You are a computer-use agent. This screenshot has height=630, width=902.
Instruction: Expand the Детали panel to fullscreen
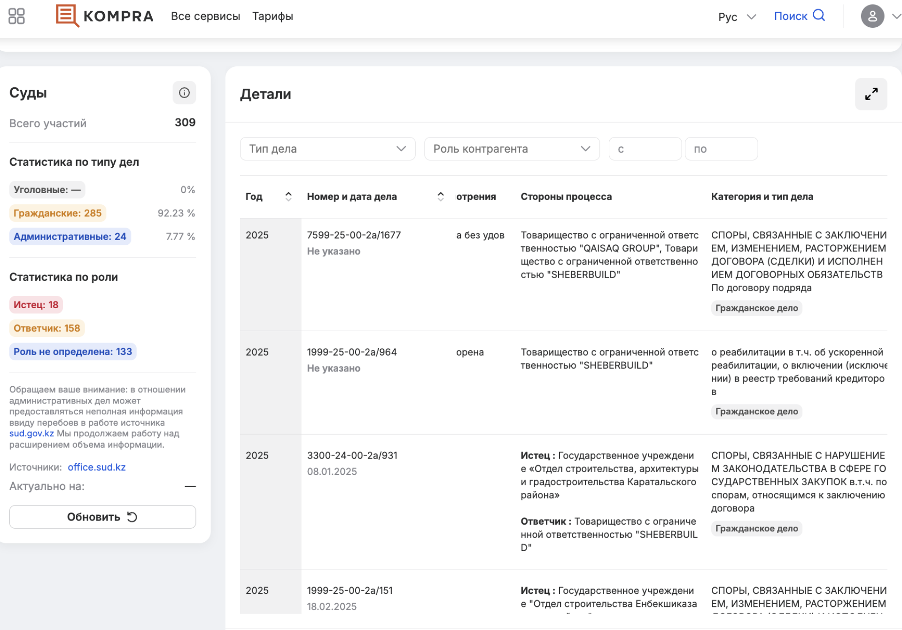(x=871, y=93)
